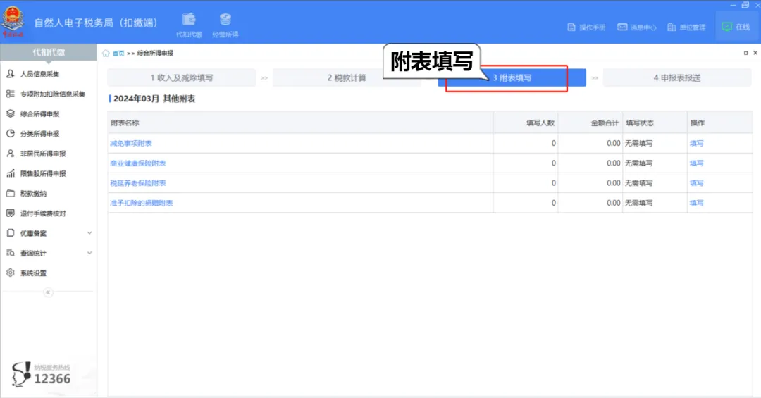The image size is (761, 398).
Task: Switch to step 1 收入及减除填写
Action: pos(182,78)
